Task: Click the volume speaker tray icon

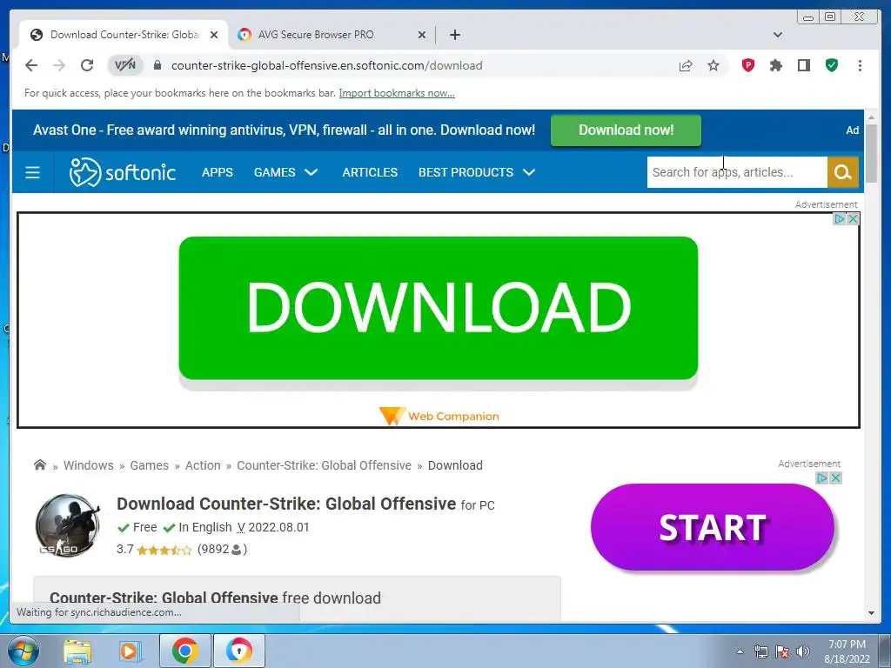Action: click(x=803, y=651)
